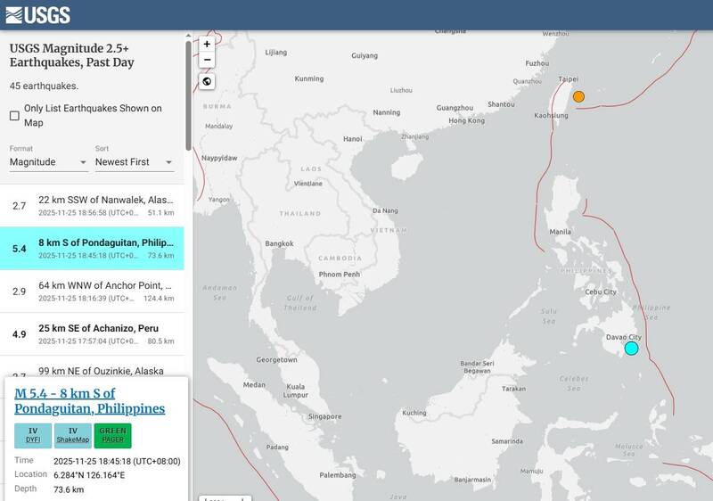713x501 pixels.
Task: Select the orange earthquake marker near Taipei
Action: (x=578, y=96)
